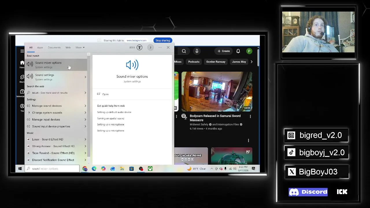Open the YouTube You sidebar item
The image size is (370, 208).
coord(22,108)
